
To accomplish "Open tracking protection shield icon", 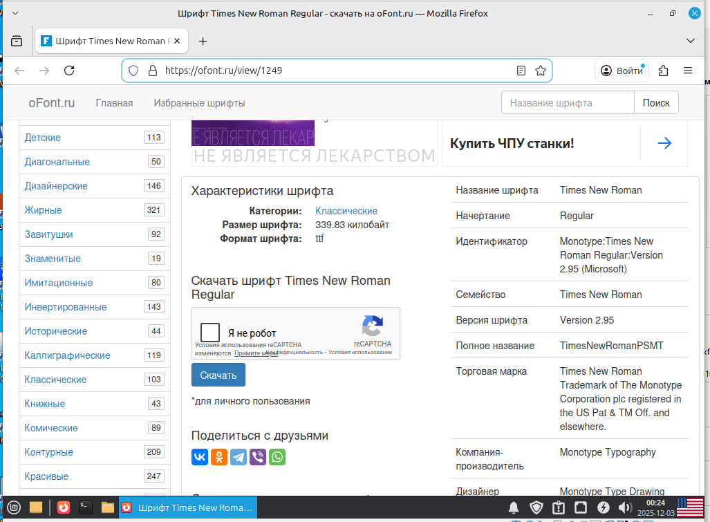I will point(133,71).
